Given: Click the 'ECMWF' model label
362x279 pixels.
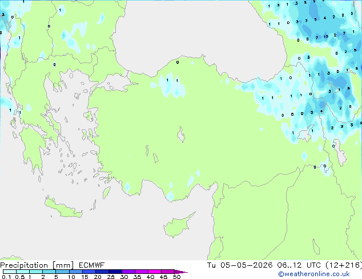Looking at the screenshot, I should pos(92,265).
